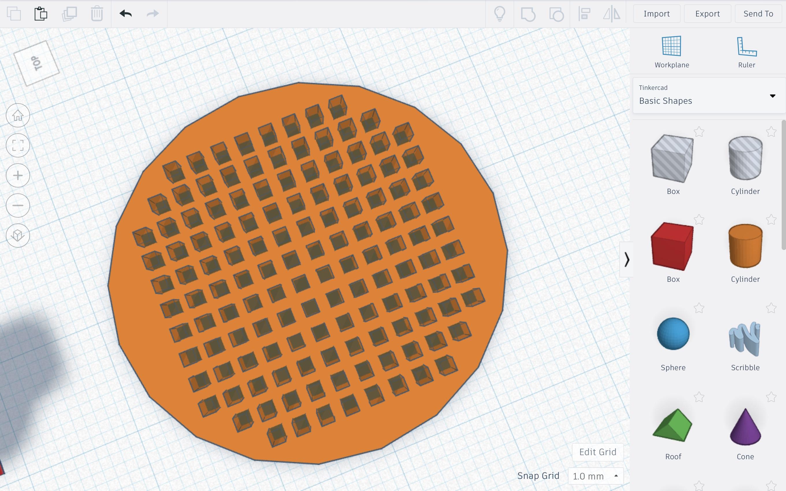
Task: Click the Show all lightbulb icon
Action: (499, 14)
